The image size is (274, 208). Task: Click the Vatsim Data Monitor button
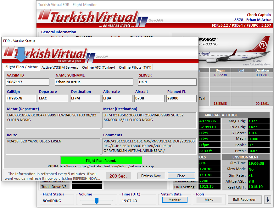(175, 200)
